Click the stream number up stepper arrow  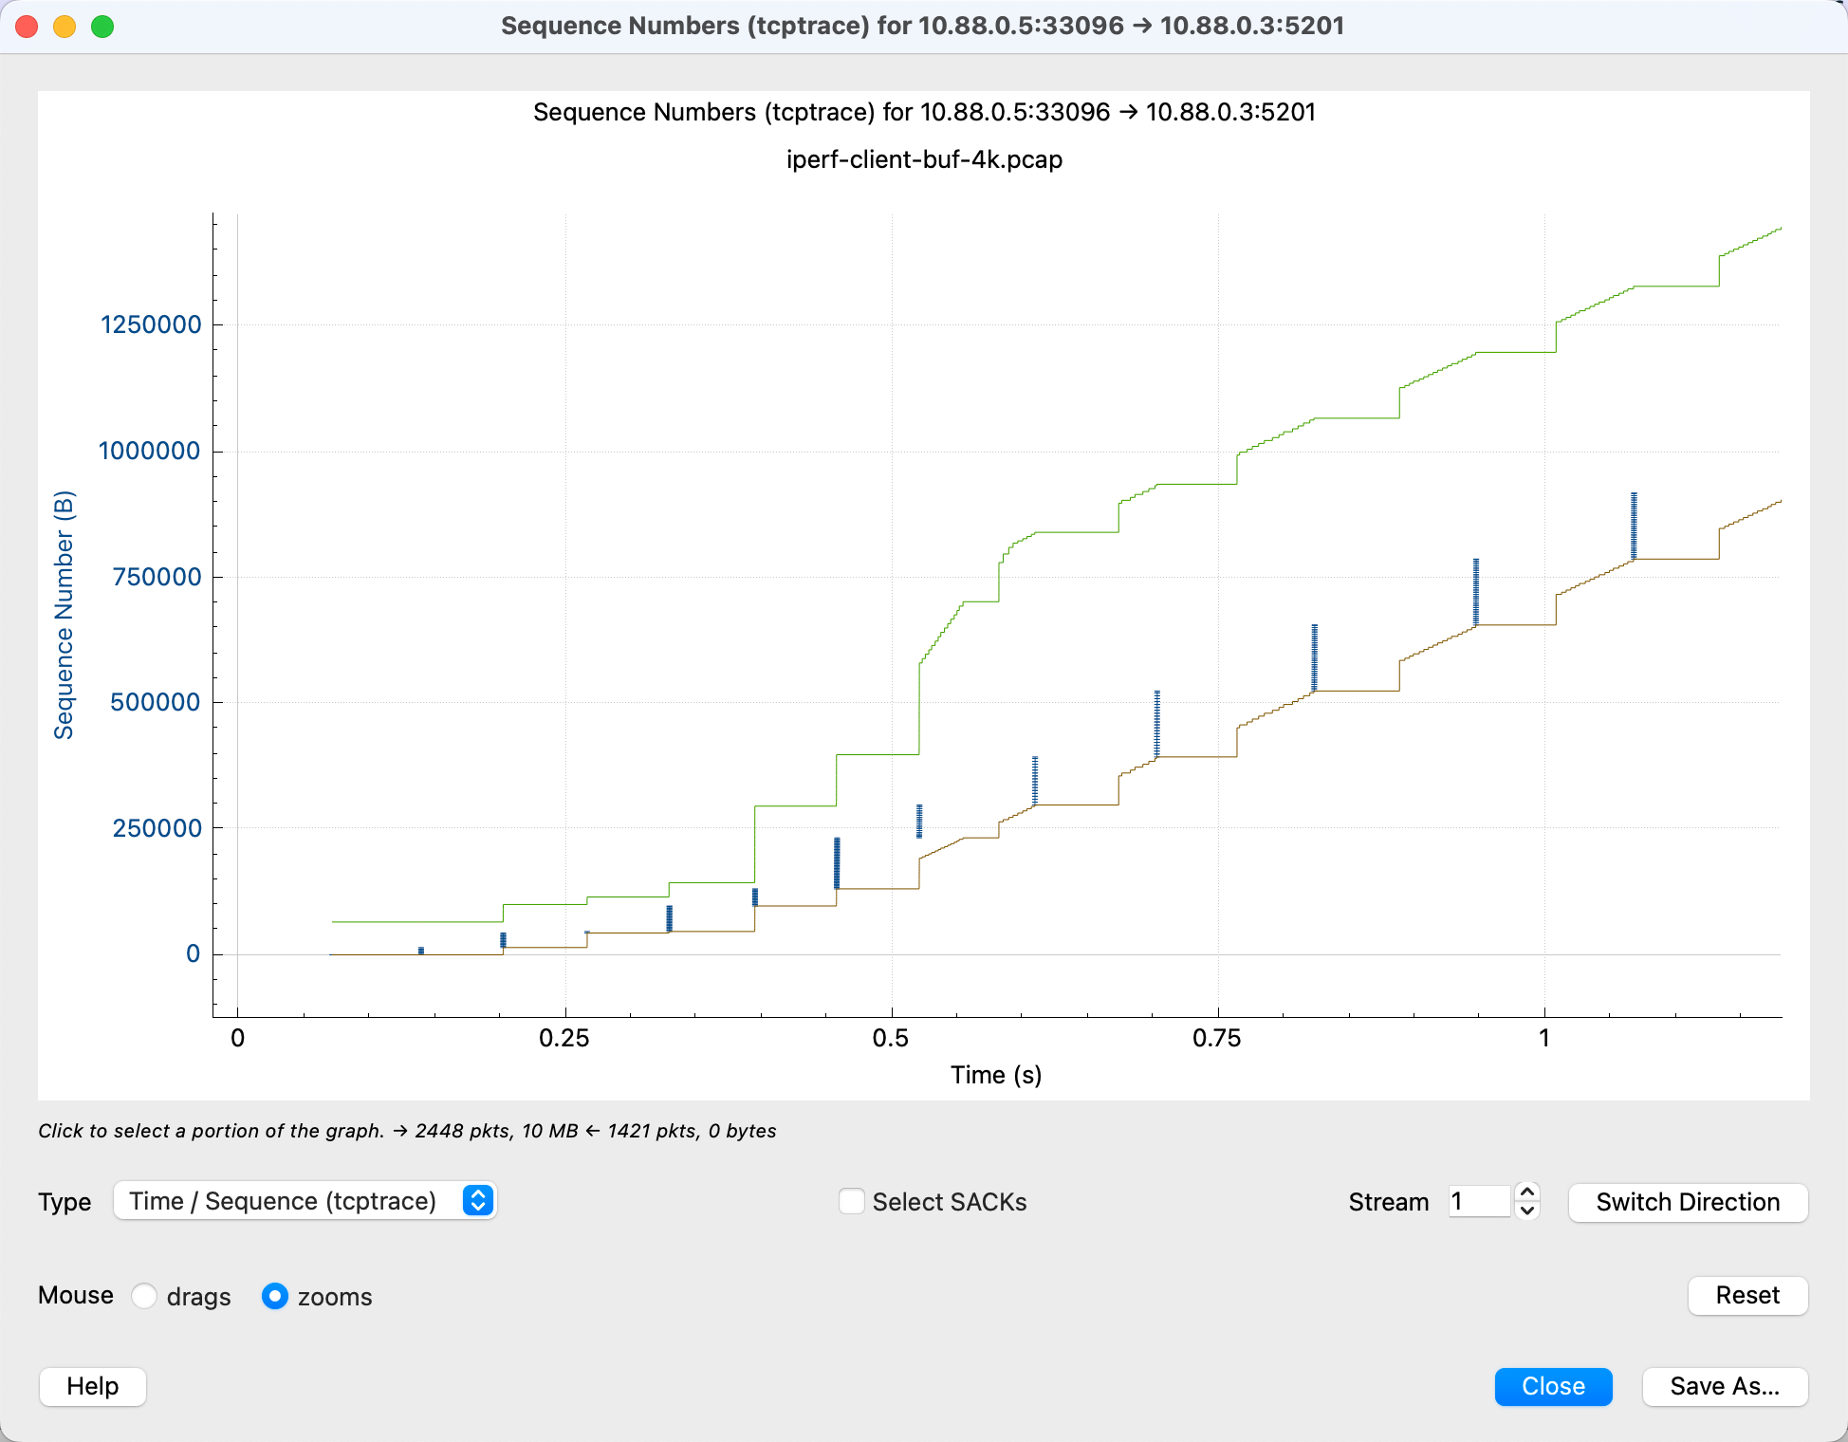[1526, 1192]
